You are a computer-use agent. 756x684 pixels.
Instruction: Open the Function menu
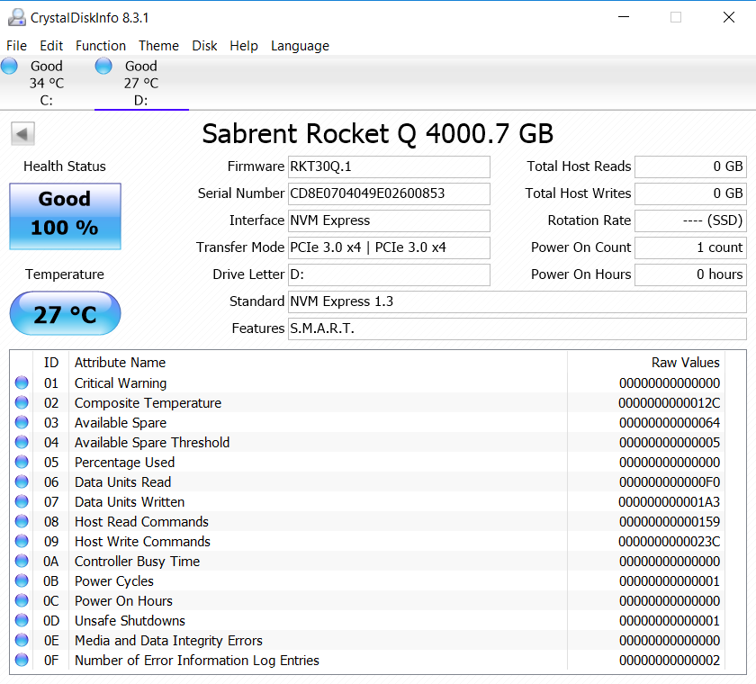pos(101,46)
